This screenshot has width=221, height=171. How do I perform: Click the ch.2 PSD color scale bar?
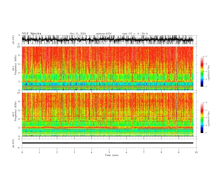(202, 118)
